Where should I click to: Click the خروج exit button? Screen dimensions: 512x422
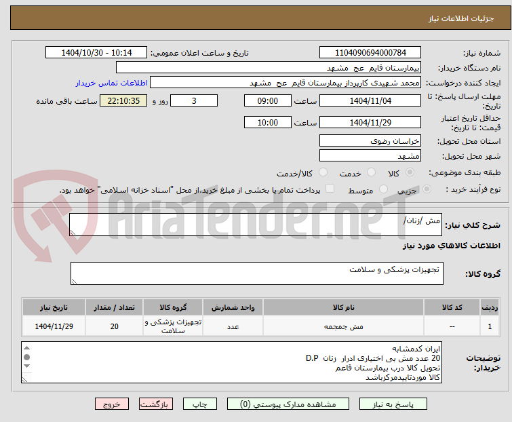tap(112, 404)
